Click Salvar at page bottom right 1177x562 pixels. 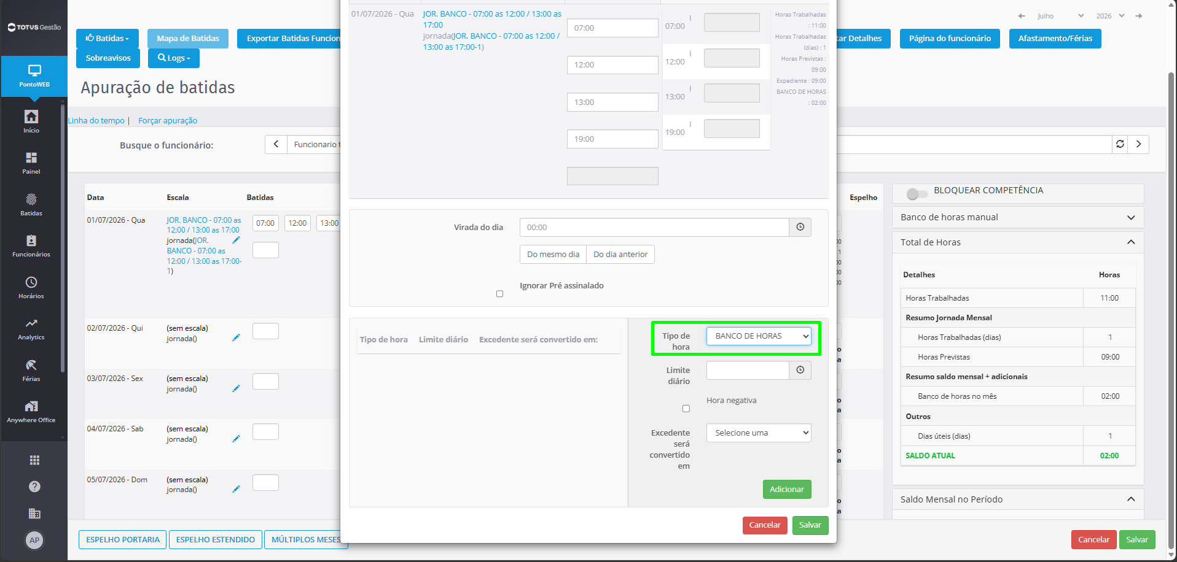1137,540
